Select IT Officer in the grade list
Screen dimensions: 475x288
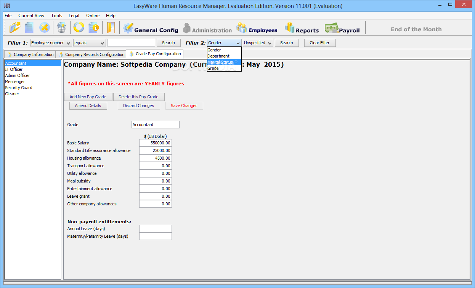point(33,69)
